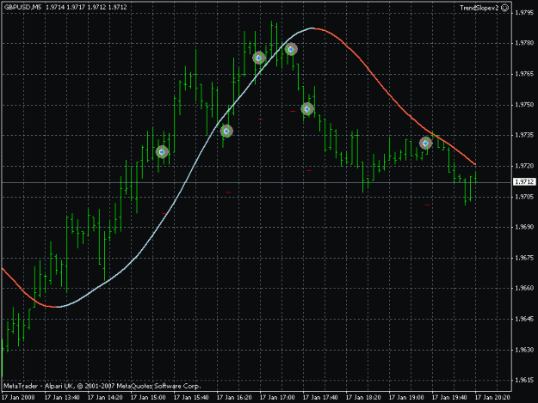The width and height of the screenshot is (538, 403).
Task: Click time axis label 17 Jan 17:40
Action: pos(320,398)
